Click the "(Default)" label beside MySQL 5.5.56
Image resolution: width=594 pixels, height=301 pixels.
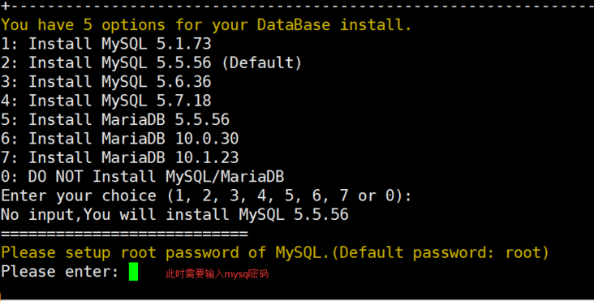(x=261, y=62)
